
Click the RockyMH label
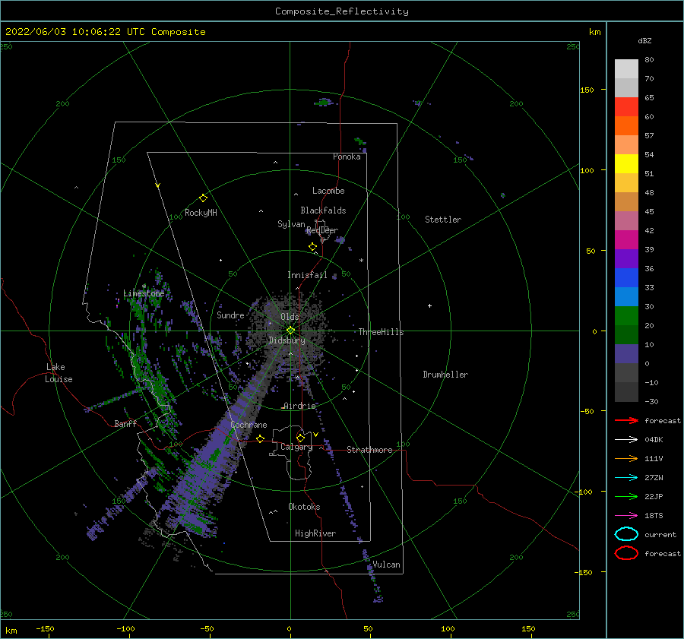click(201, 213)
